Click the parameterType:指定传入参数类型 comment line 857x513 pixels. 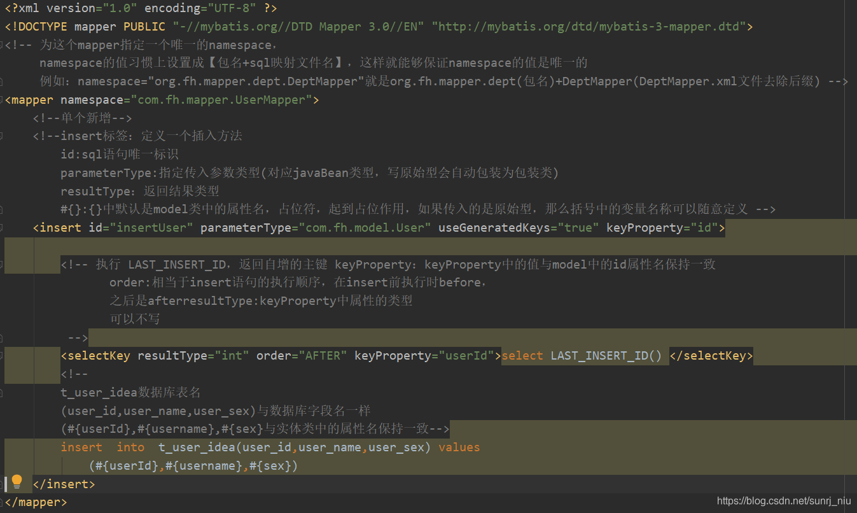pyautogui.click(x=309, y=172)
